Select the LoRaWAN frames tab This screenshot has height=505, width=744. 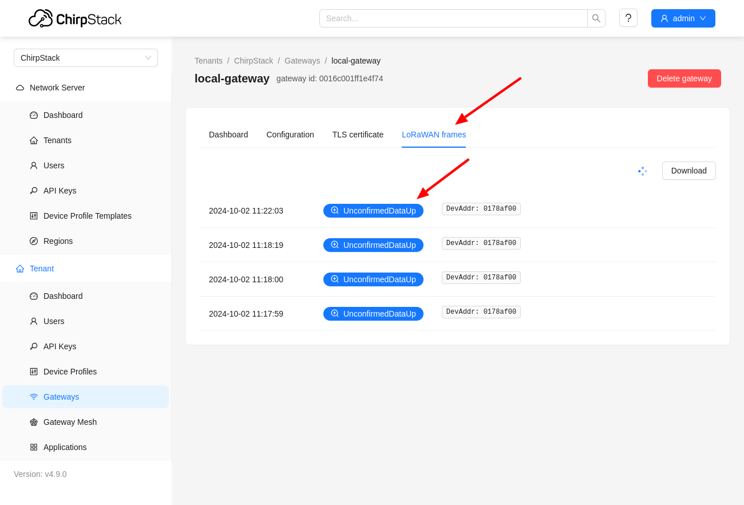pos(434,135)
